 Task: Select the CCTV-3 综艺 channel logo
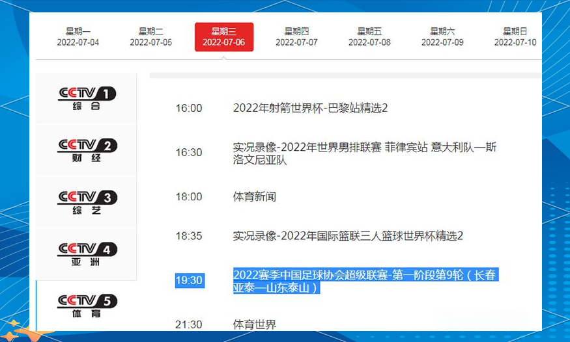coord(87,202)
